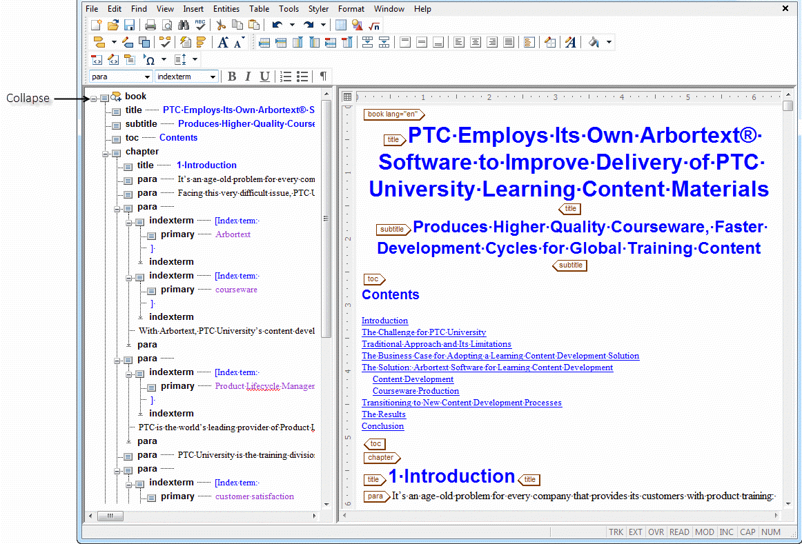Click the Center text alignment icon

pos(475,42)
